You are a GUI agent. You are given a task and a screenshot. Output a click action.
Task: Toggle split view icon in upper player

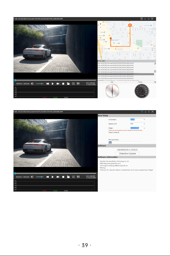pyautogui.click(x=78, y=83)
